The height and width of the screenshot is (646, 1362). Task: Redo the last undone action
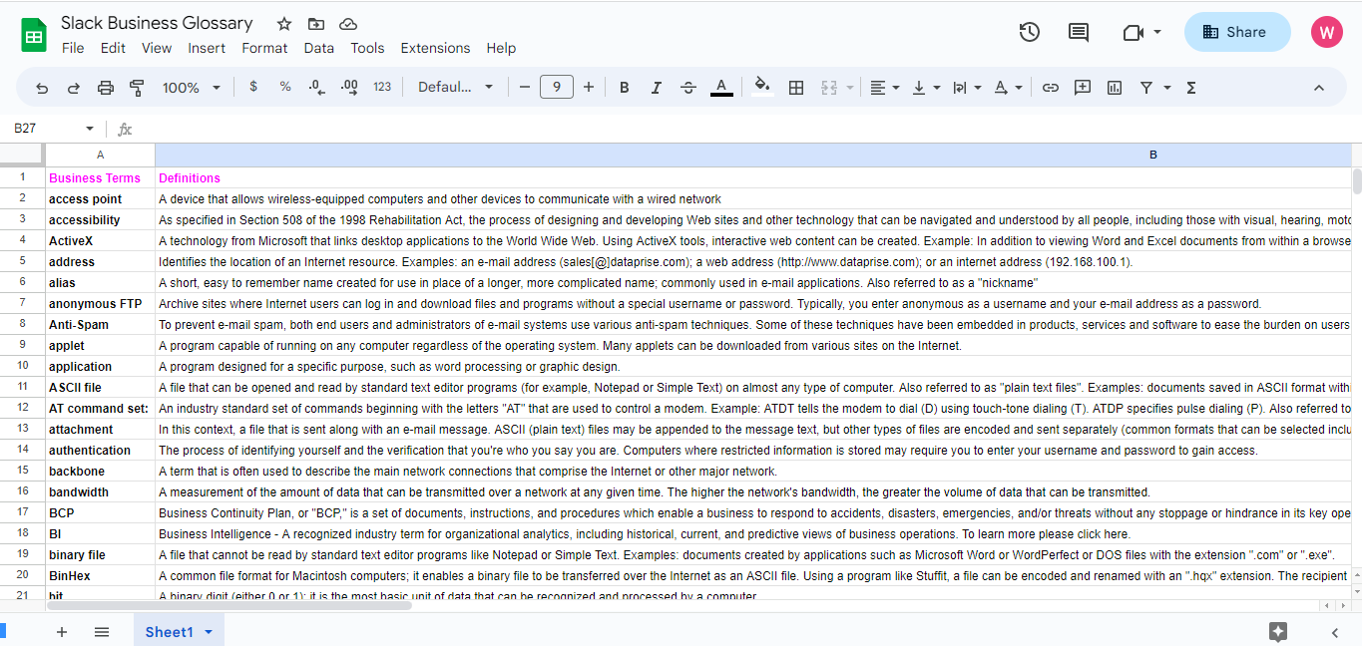(x=74, y=88)
